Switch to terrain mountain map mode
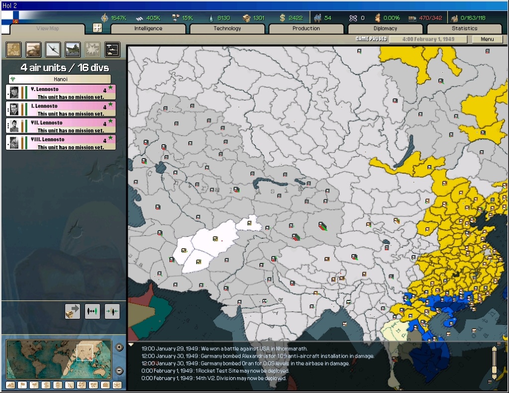Screen dimensions: 509x393 coord(10,385)
